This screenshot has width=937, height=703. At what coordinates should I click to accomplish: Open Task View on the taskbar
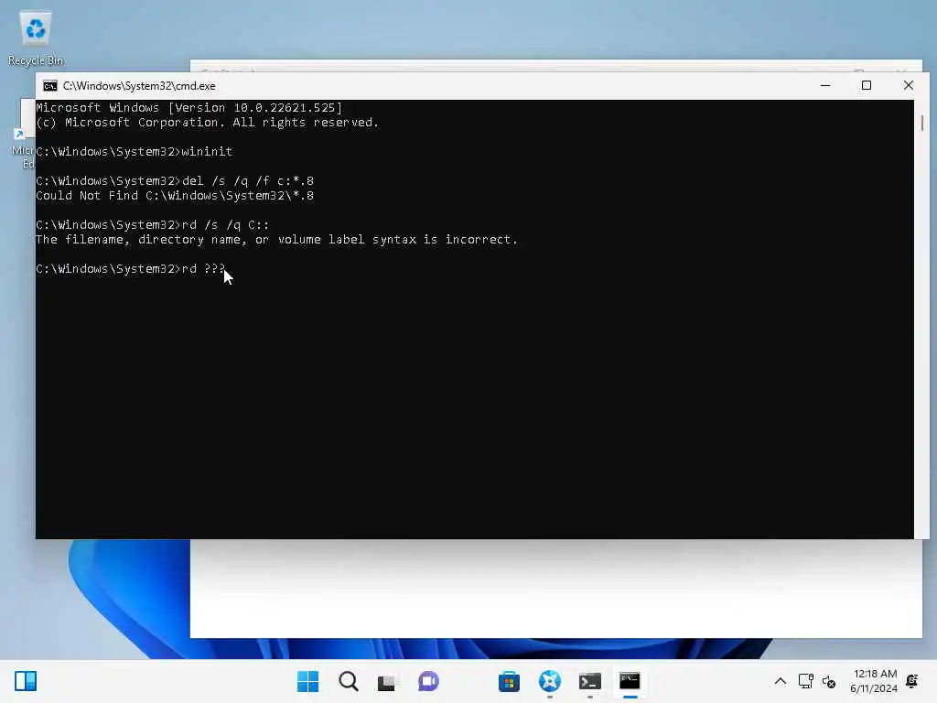387,682
